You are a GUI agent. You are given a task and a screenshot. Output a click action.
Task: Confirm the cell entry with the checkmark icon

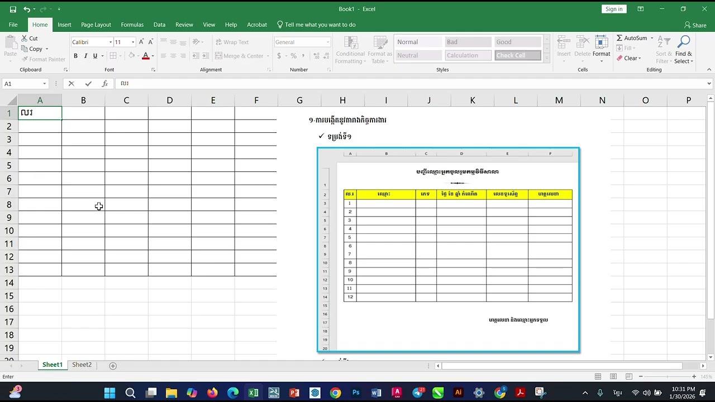[x=88, y=84]
